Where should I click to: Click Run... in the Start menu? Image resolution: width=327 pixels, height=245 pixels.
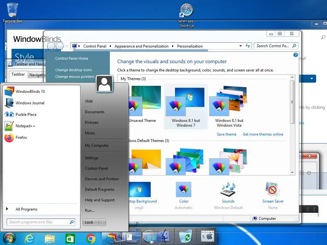coord(90,211)
